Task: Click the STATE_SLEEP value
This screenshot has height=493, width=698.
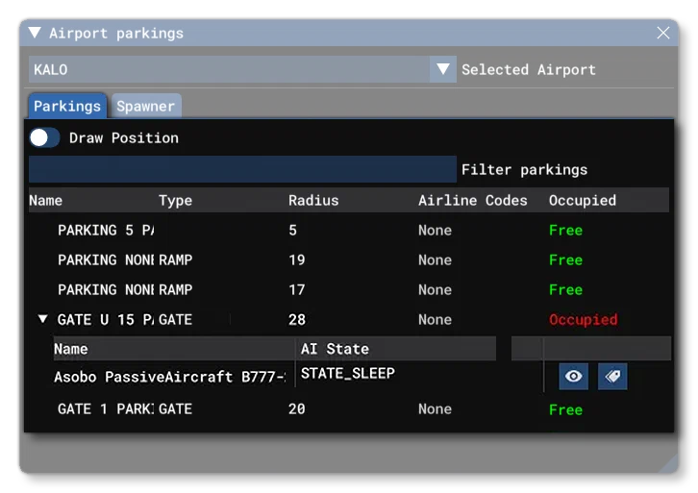Action: (x=348, y=373)
